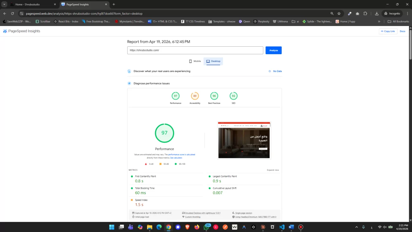
Task: Open File Explorer from the taskbar
Action: [x=150, y=227]
